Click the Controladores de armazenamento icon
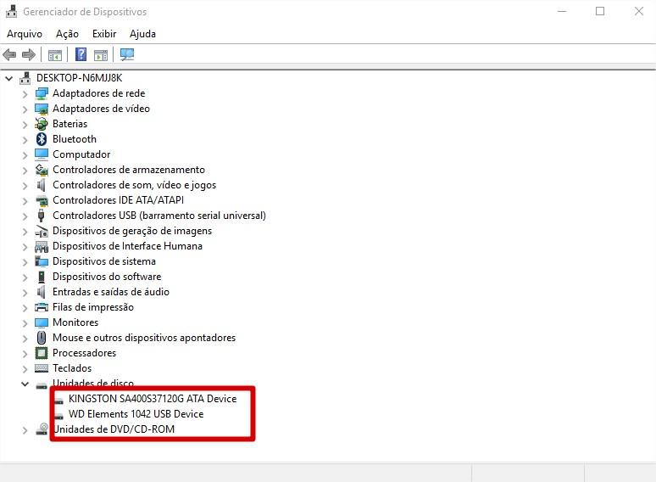The image size is (656, 482). tap(42, 170)
